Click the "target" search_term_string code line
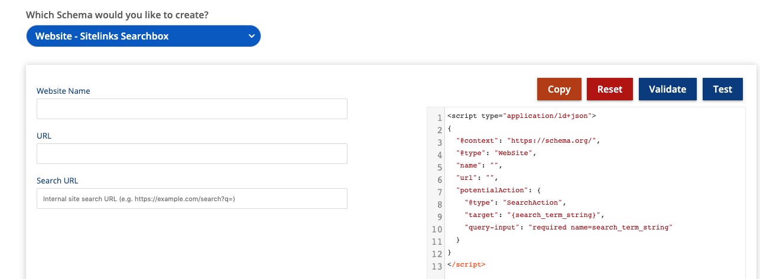The height and width of the screenshot is (279, 760). tap(534, 215)
